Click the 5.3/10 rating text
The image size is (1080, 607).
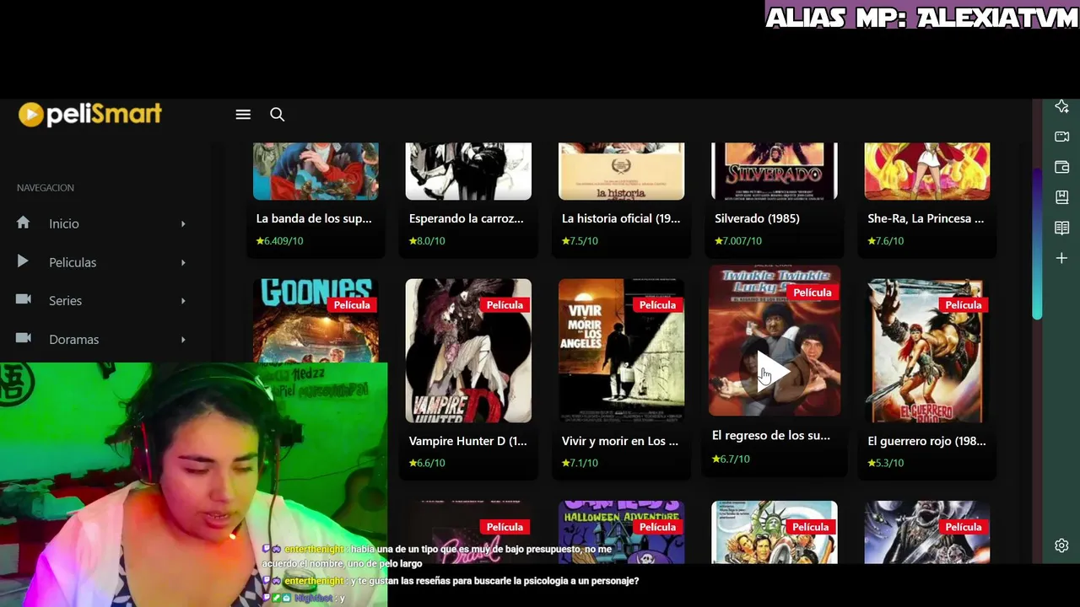coord(885,463)
